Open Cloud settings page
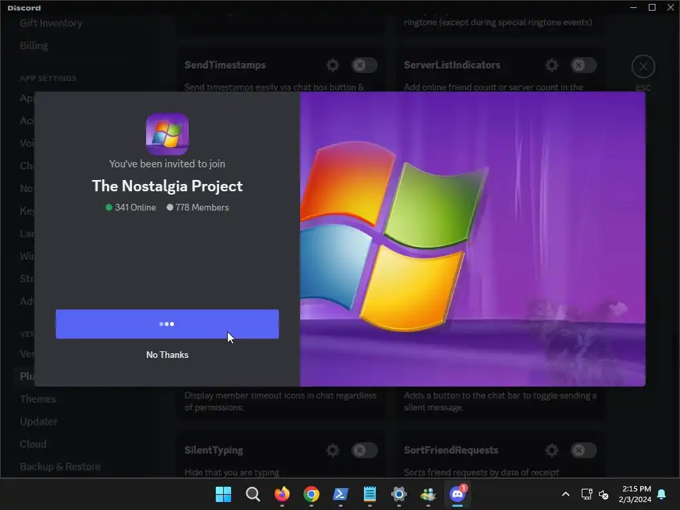The image size is (680, 510). (x=33, y=444)
